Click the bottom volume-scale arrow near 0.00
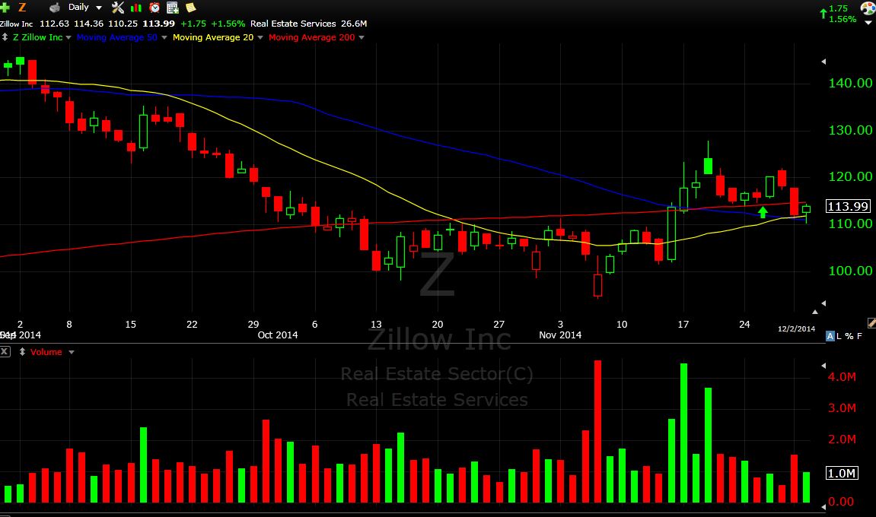 click(823, 506)
